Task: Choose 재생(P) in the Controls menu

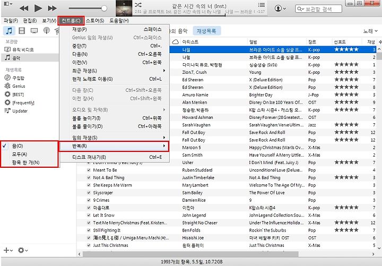Action: click(x=114, y=30)
